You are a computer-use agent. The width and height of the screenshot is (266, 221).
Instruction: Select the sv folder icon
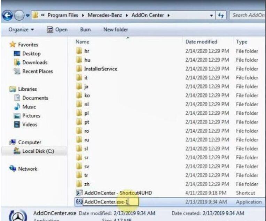[x=79, y=166]
